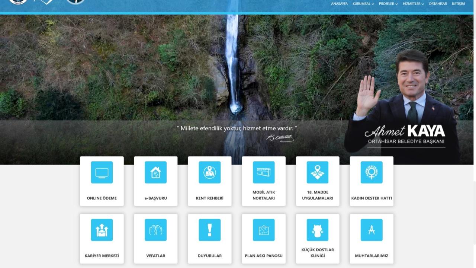This screenshot has height=268, width=476.
Task: Open the Ortahisar navigation link
Action: click(x=438, y=4)
